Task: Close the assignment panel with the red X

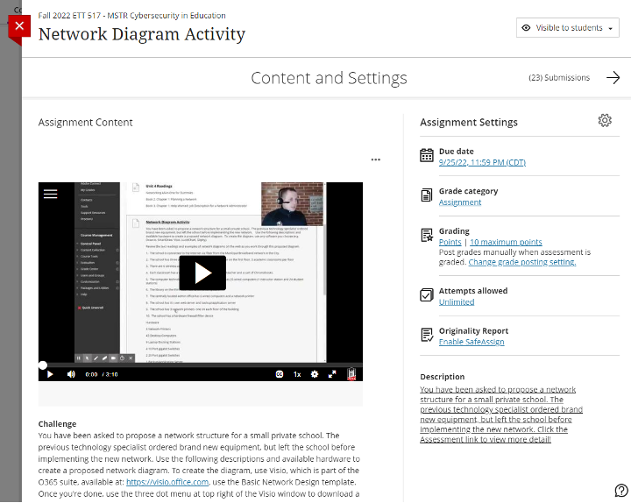Action: (19, 26)
